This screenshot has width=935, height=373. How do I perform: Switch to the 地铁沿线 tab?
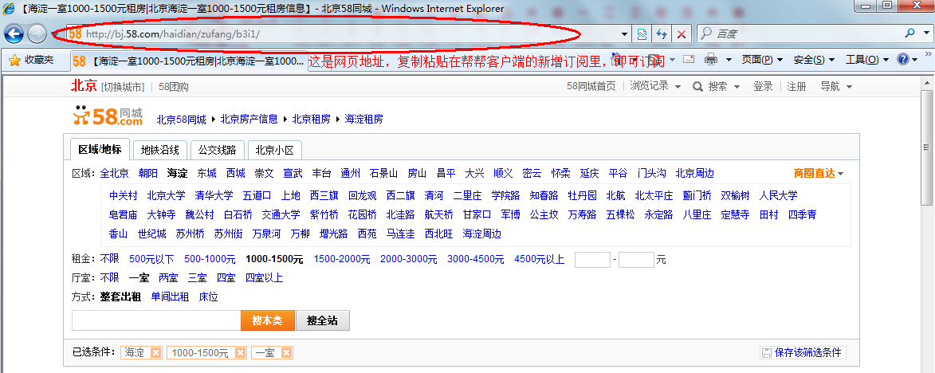160,150
